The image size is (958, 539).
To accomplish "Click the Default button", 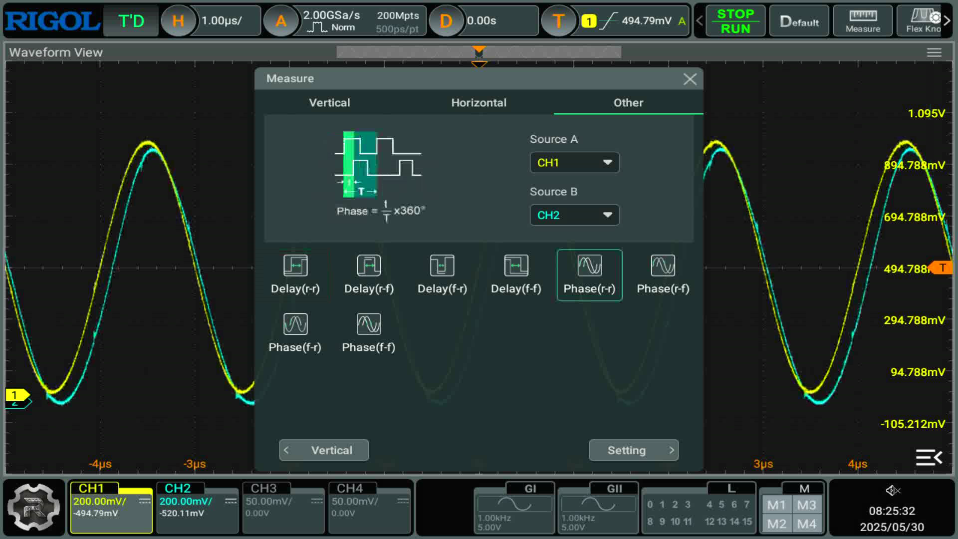I will pos(799,21).
